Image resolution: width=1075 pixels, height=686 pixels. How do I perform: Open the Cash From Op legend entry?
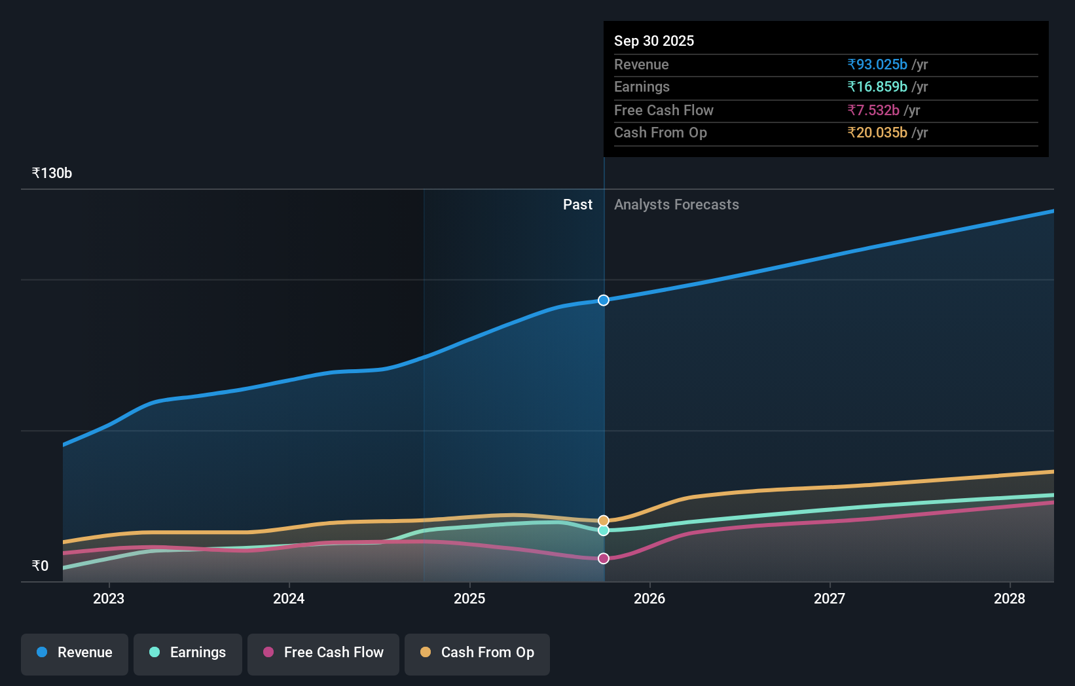tap(477, 654)
